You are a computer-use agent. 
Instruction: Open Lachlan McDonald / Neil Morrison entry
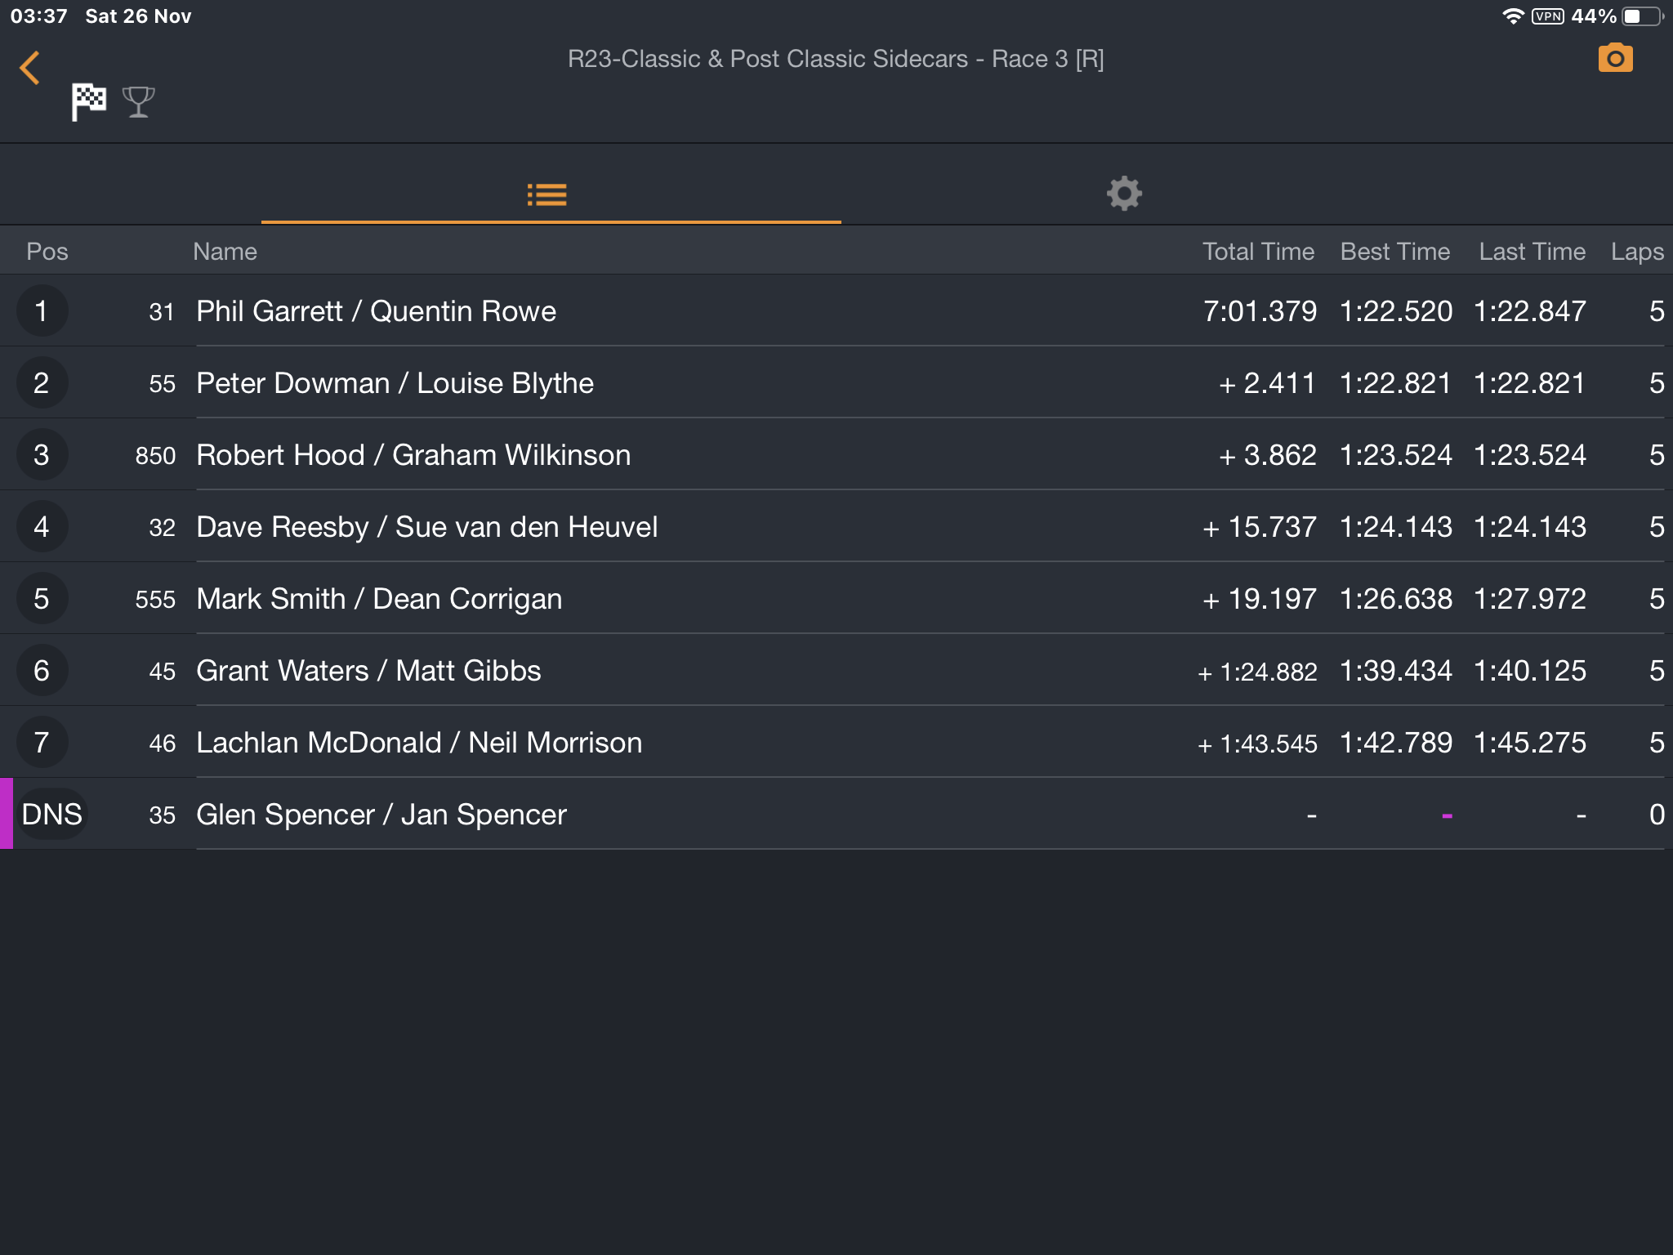[836, 742]
